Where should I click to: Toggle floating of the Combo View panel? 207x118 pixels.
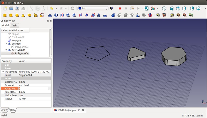pyautogui.click(x=48, y=21)
